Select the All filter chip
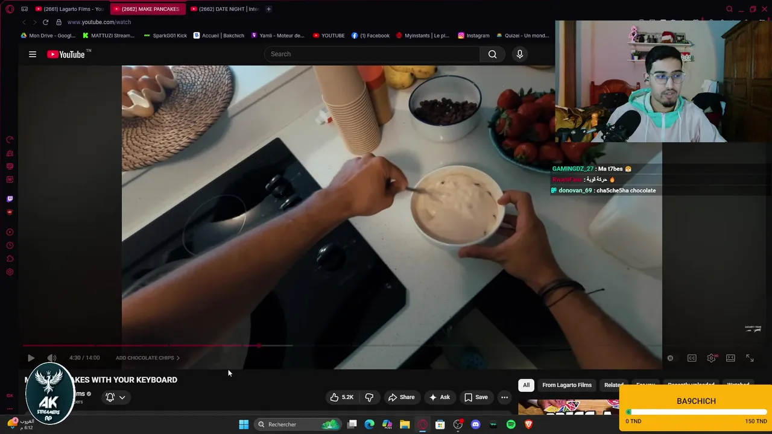 526,385
